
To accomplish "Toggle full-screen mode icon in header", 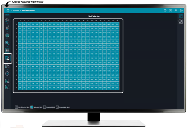I will click(170, 10).
